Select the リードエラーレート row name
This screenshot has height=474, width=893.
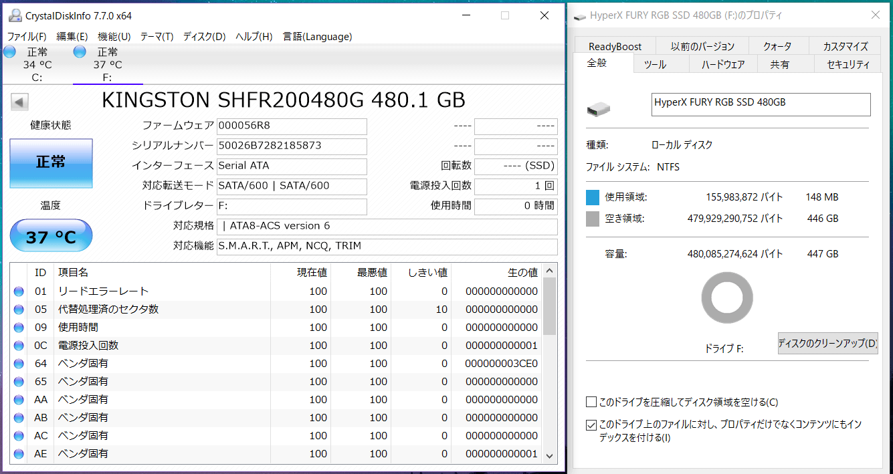pyautogui.click(x=104, y=291)
